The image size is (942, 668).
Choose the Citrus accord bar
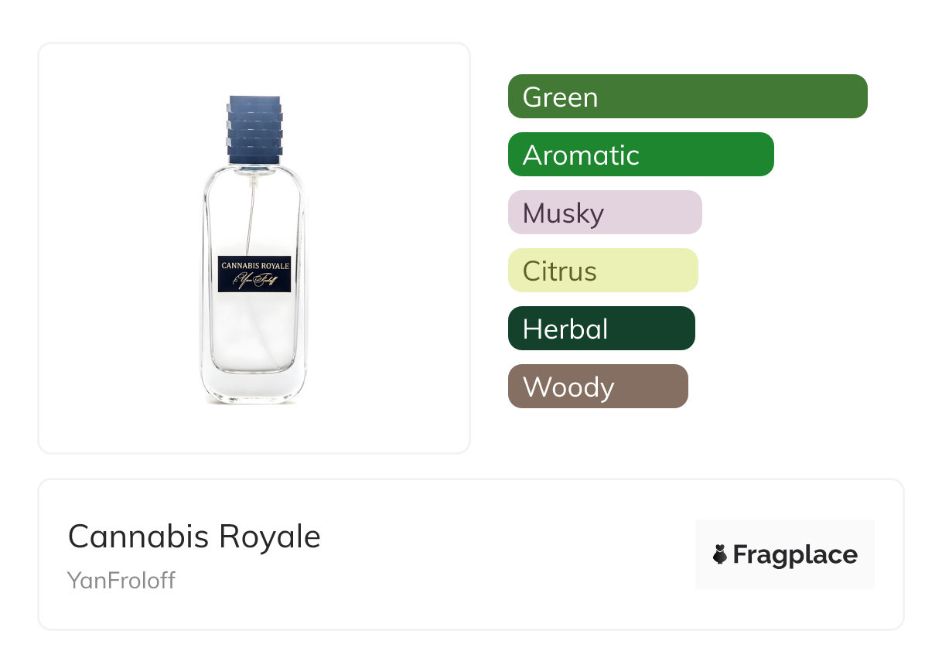[602, 271]
